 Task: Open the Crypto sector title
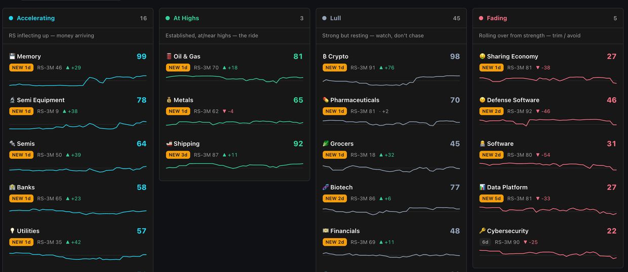338,57
